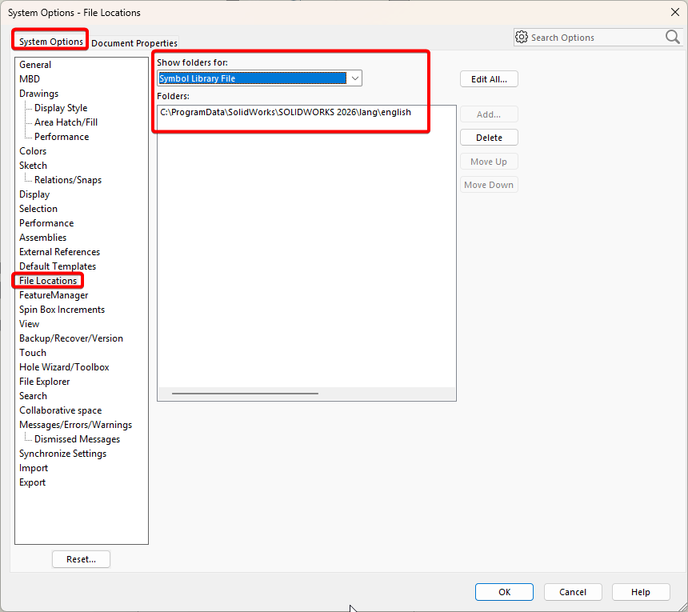The image size is (688, 612).
Task: Click the folders list horizontal scrollbar
Action: pyautogui.click(x=245, y=394)
